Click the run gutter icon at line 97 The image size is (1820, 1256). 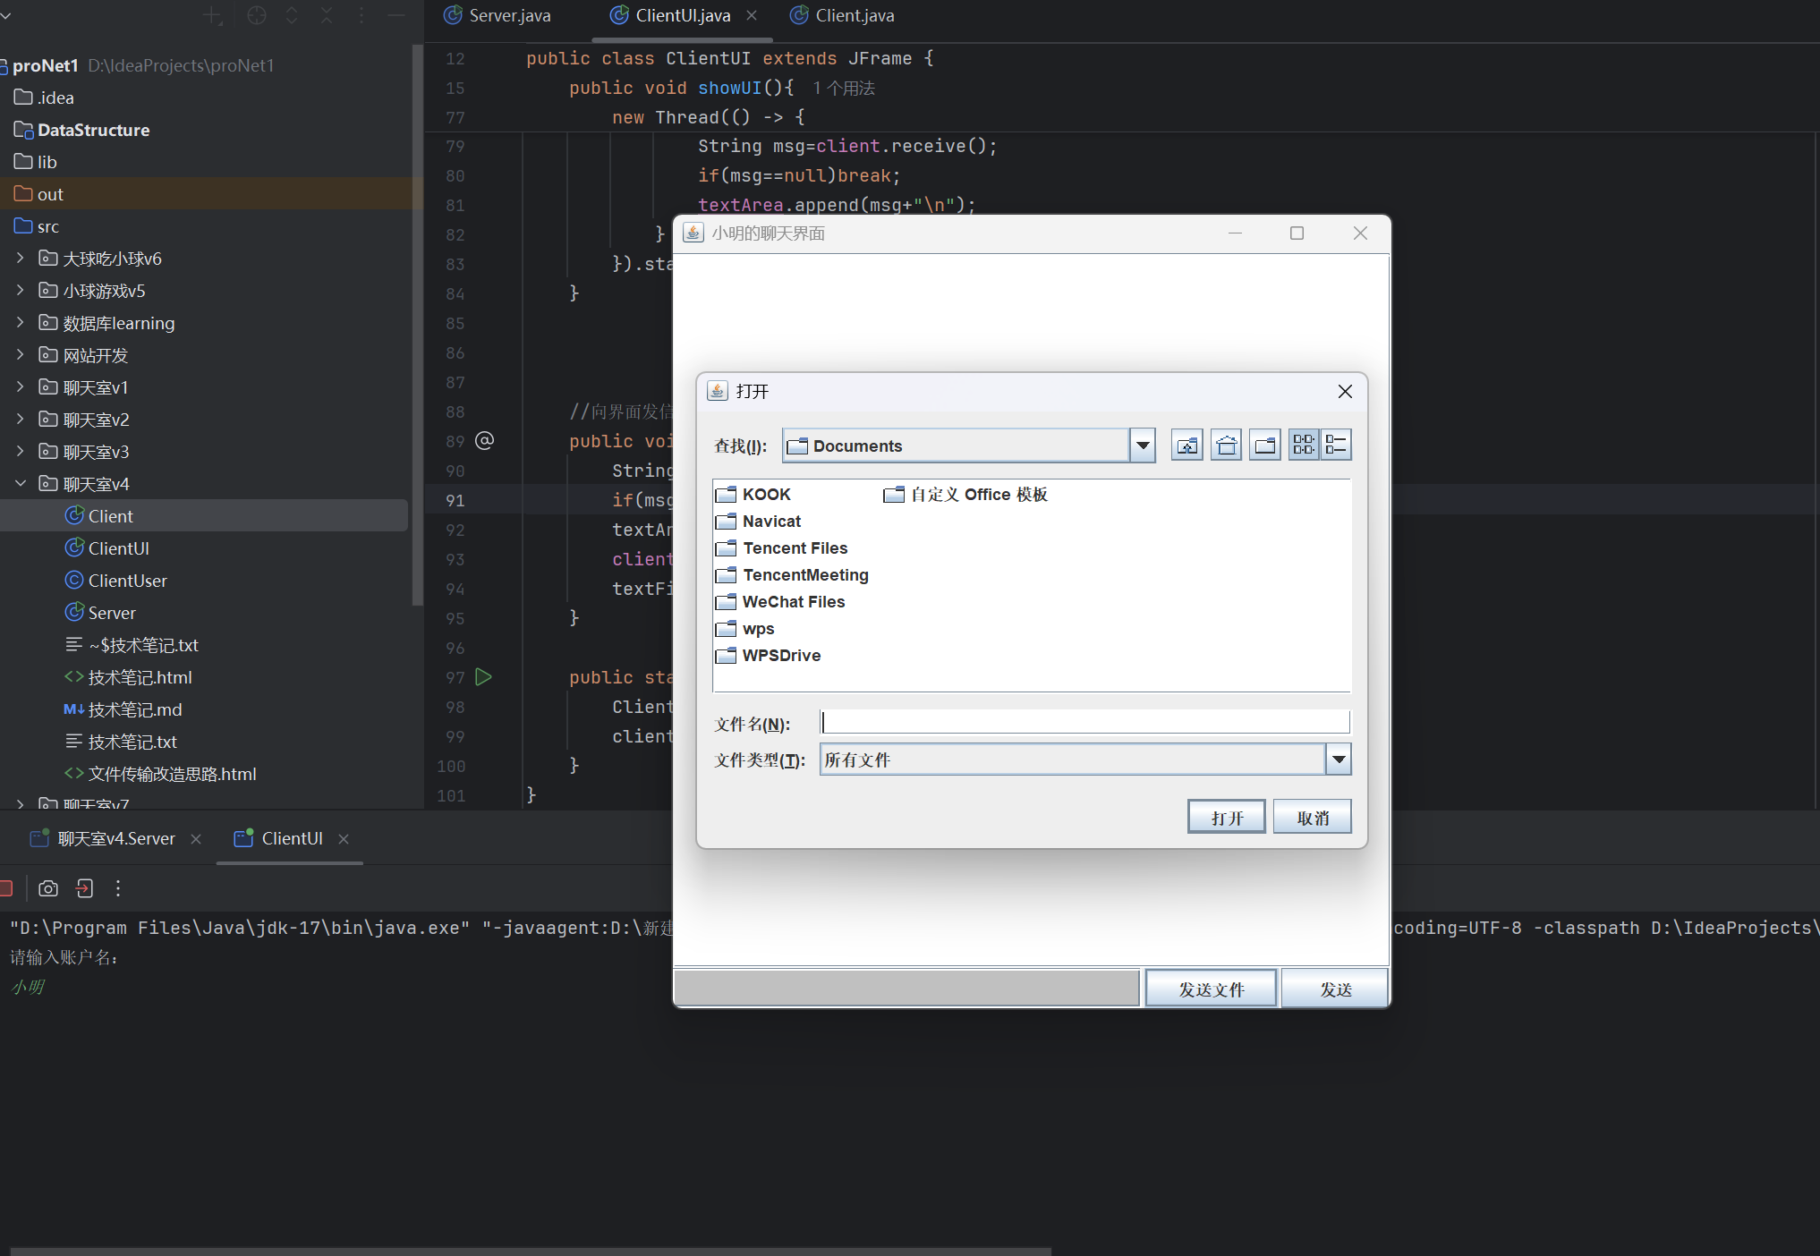[483, 677]
